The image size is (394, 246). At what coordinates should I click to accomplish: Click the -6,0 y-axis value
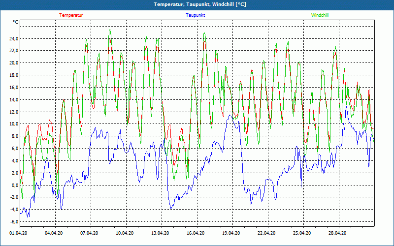(x=14, y=222)
